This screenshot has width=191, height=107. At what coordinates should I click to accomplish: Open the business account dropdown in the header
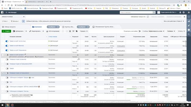pyautogui.click(x=167, y=12)
